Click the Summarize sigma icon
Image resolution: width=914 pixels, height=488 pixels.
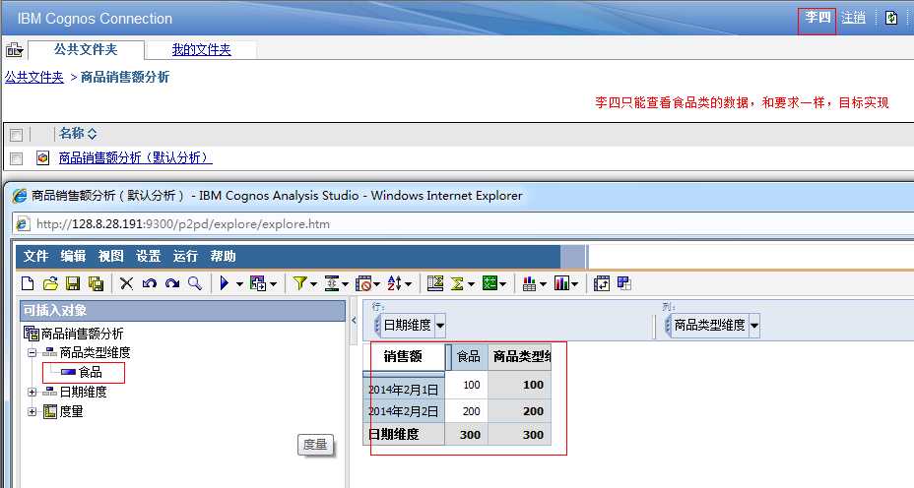click(x=458, y=283)
